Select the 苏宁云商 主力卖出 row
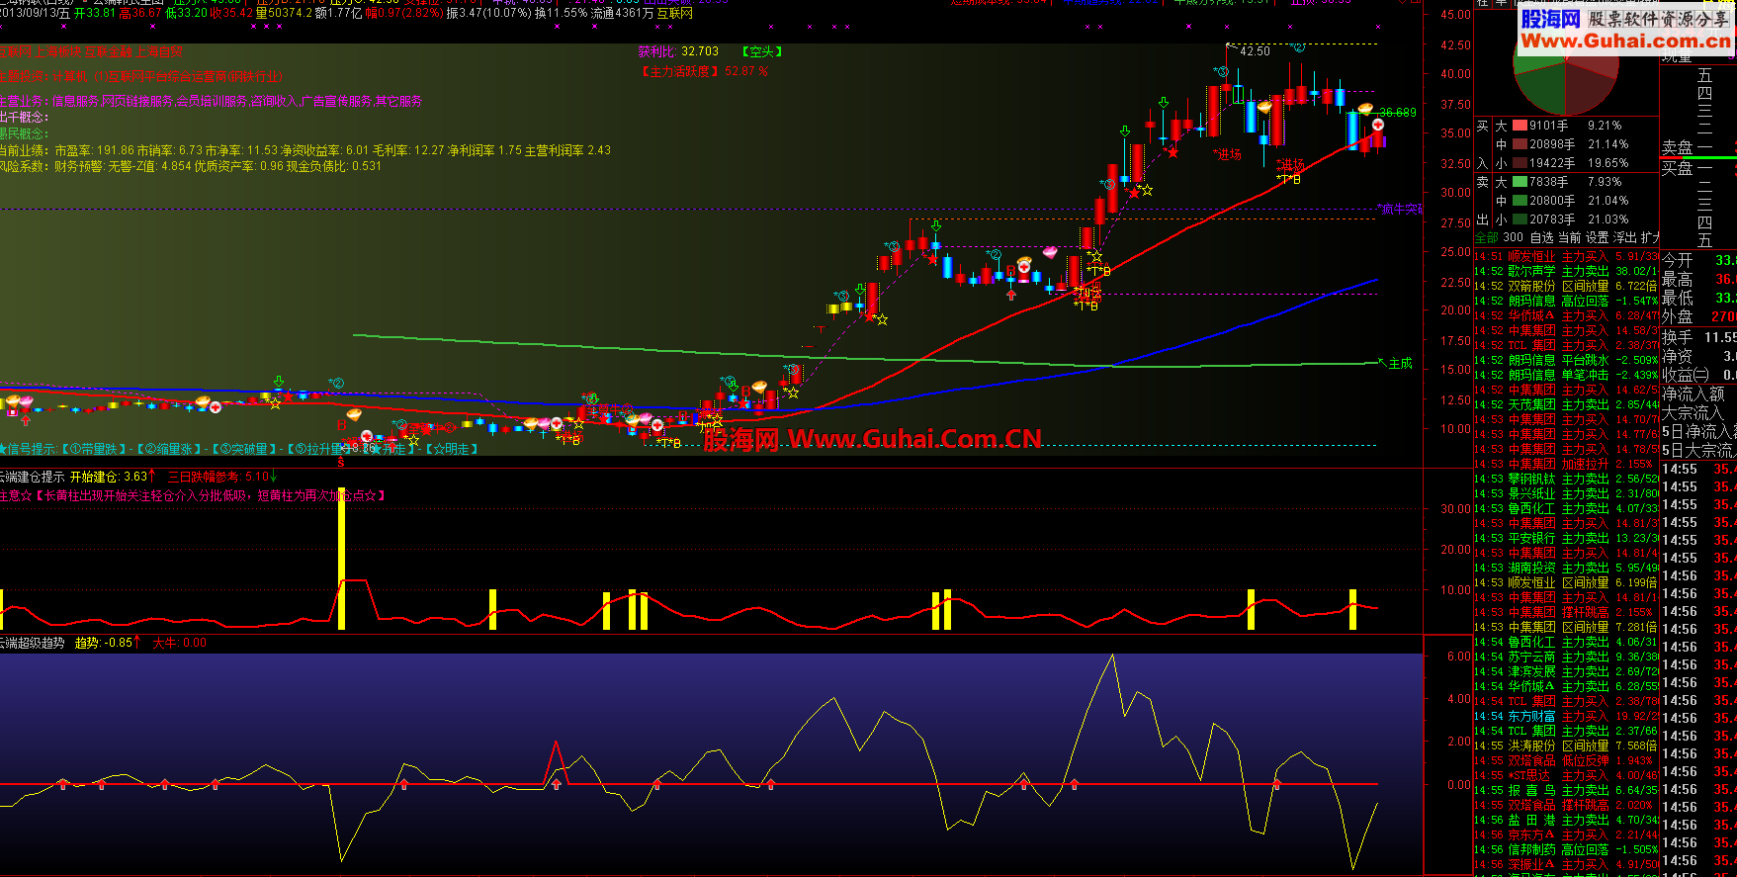The image size is (1737, 877). 1567,657
